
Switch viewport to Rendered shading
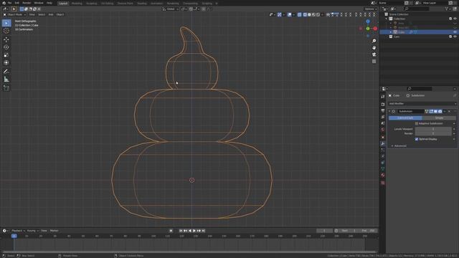(x=318, y=14)
